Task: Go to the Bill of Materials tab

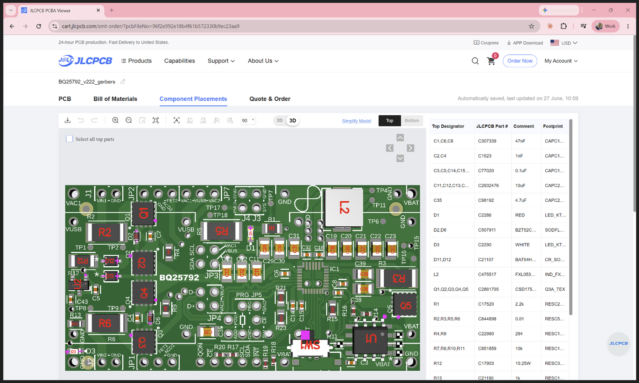Action: (115, 99)
